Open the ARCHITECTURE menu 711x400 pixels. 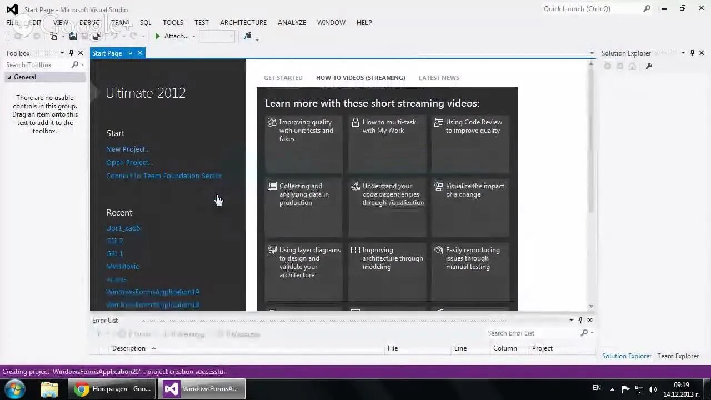pos(243,23)
